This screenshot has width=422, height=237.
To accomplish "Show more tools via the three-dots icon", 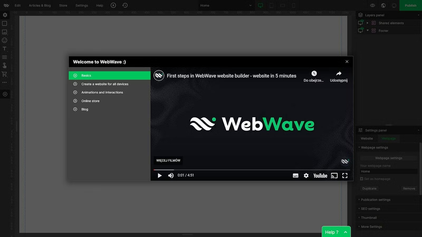I will [x=4, y=82].
